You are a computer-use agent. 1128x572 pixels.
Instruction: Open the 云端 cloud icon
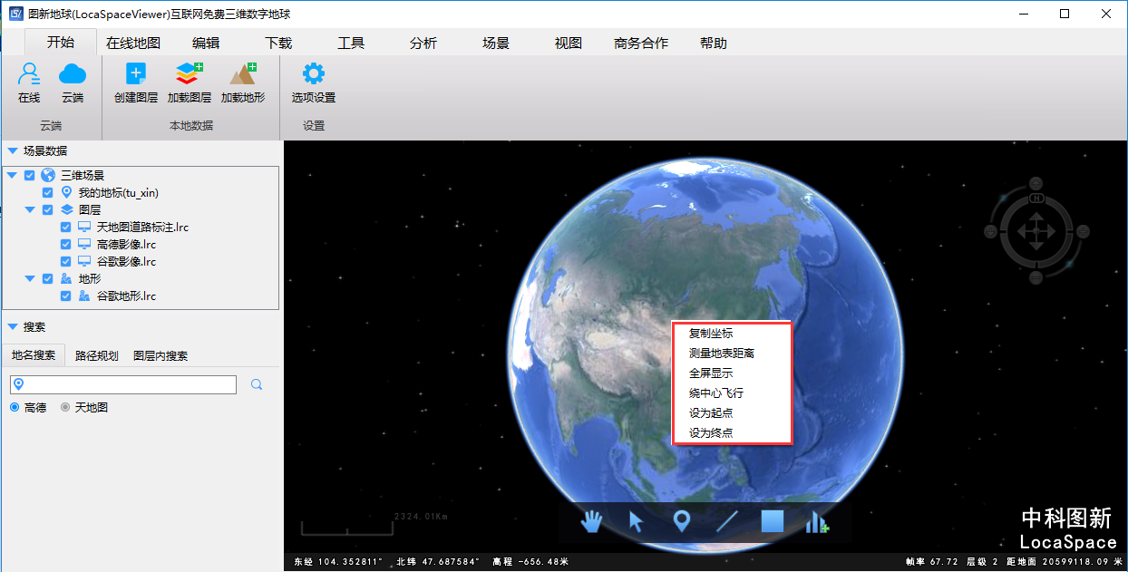pos(73,73)
